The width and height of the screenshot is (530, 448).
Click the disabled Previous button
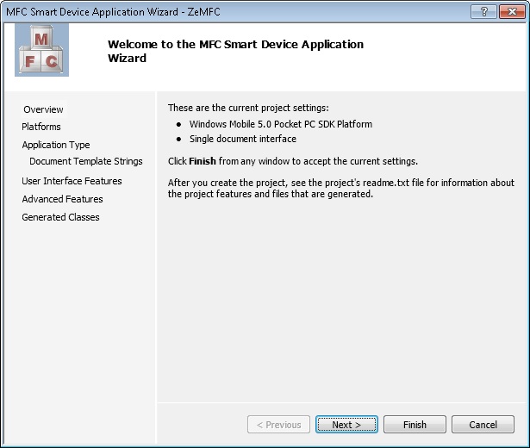coord(278,425)
